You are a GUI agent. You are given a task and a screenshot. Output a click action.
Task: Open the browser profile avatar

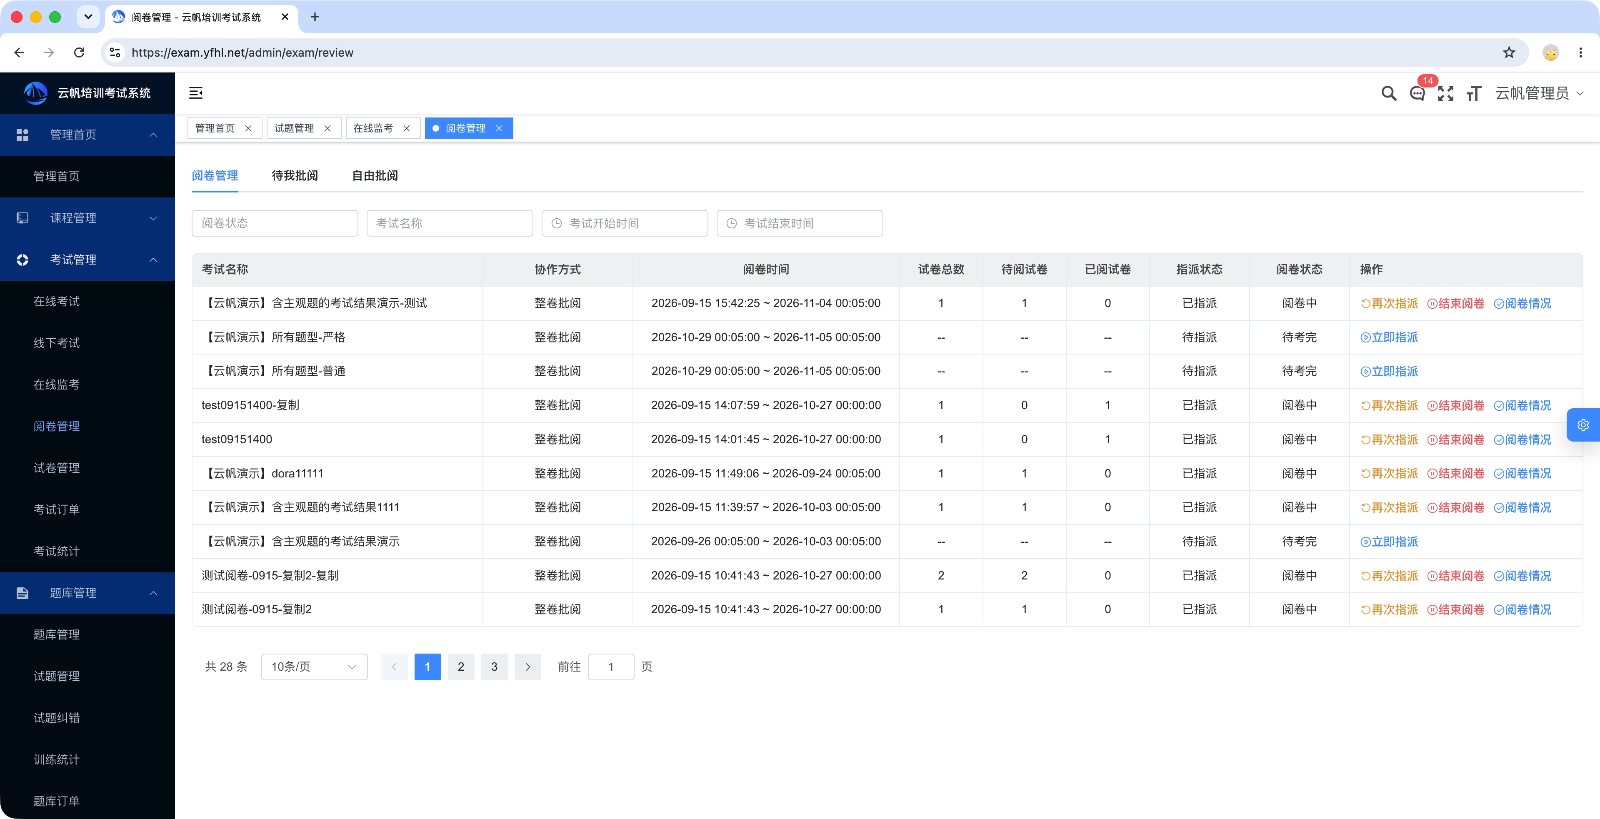pyautogui.click(x=1550, y=53)
